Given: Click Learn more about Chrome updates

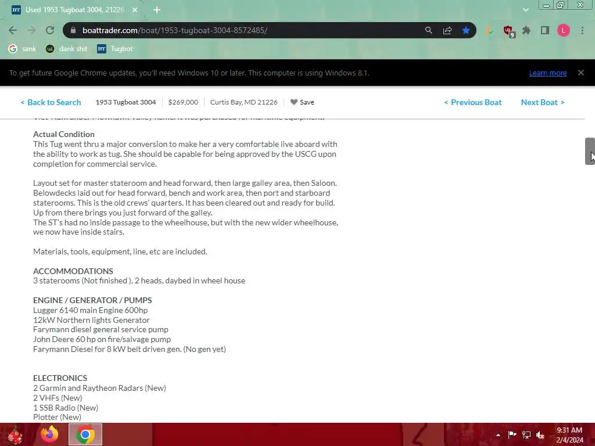Looking at the screenshot, I should tap(548, 73).
